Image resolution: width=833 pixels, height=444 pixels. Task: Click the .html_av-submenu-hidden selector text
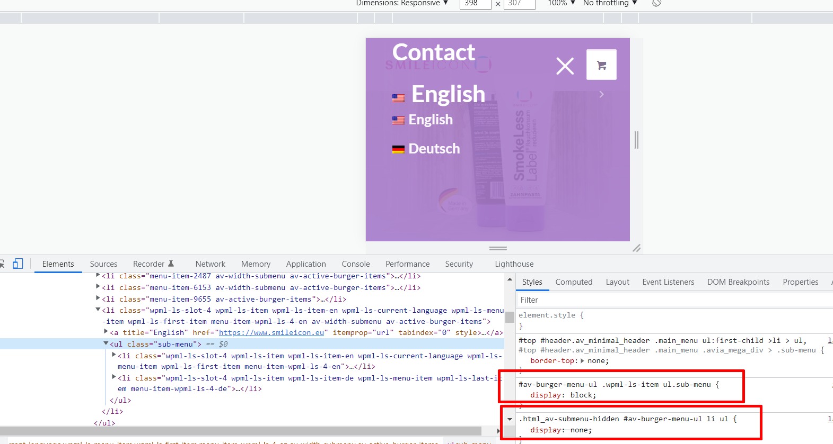coord(623,419)
